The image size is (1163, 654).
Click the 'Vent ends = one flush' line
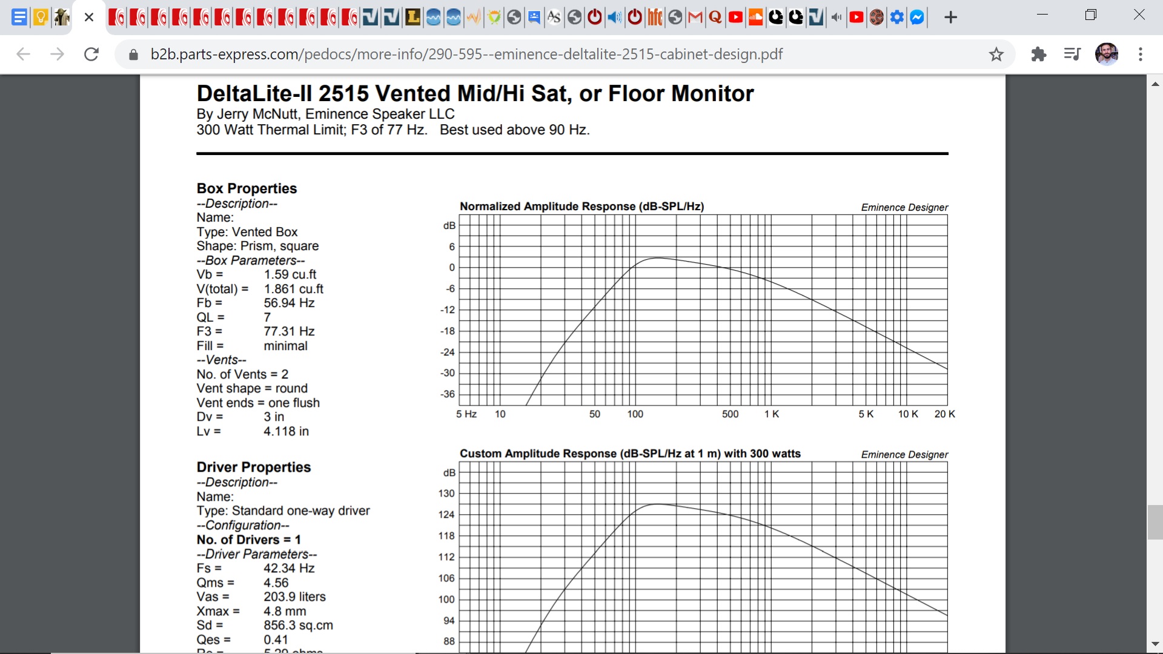click(x=258, y=403)
